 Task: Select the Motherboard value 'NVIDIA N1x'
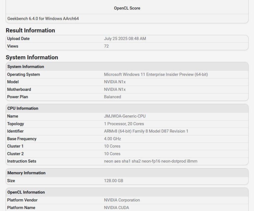[x=115, y=90]
